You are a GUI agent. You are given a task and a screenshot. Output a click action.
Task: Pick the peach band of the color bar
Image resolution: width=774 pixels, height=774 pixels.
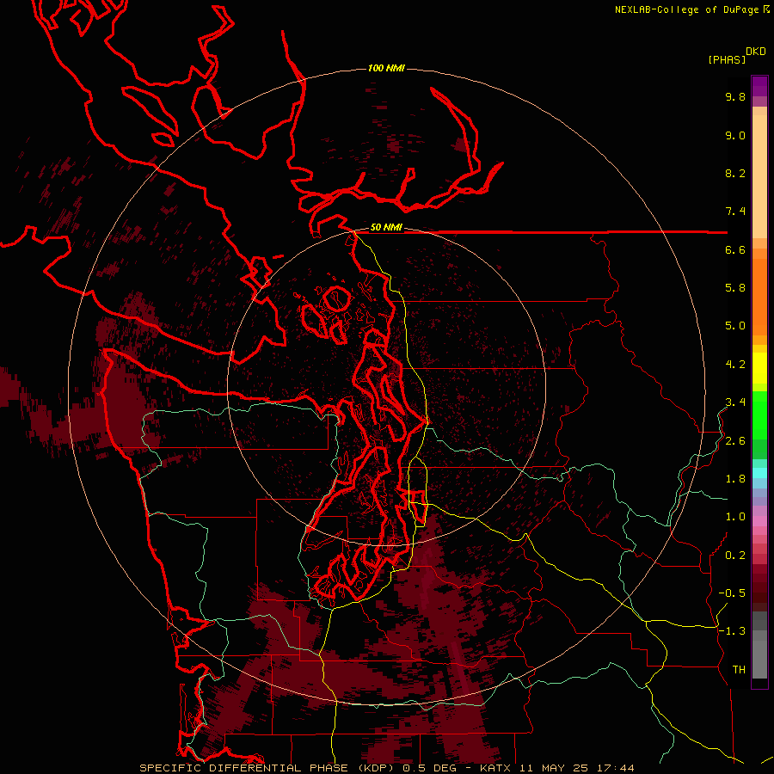(759, 175)
